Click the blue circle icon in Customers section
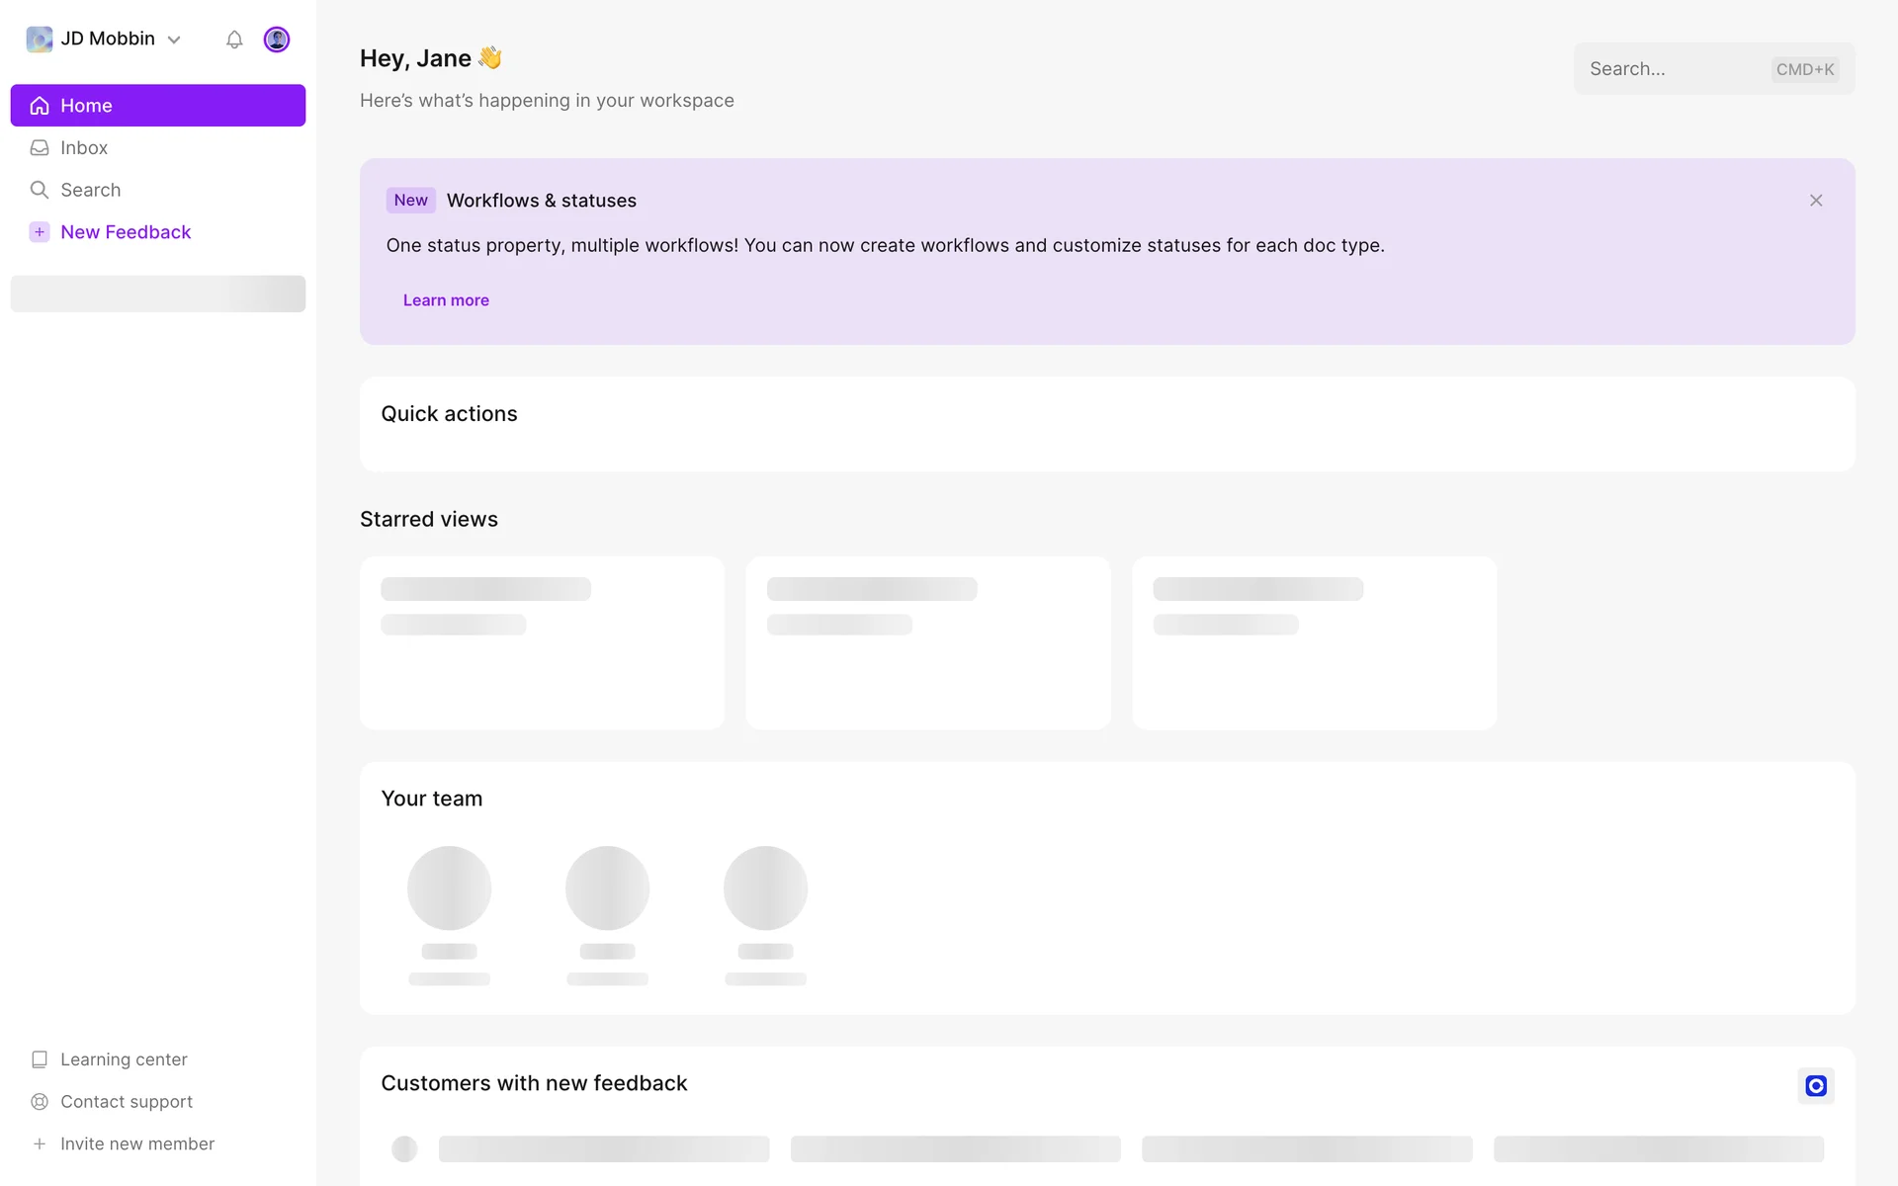Screen dimensions: 1898x1186 click(x=1815, y=1086)
